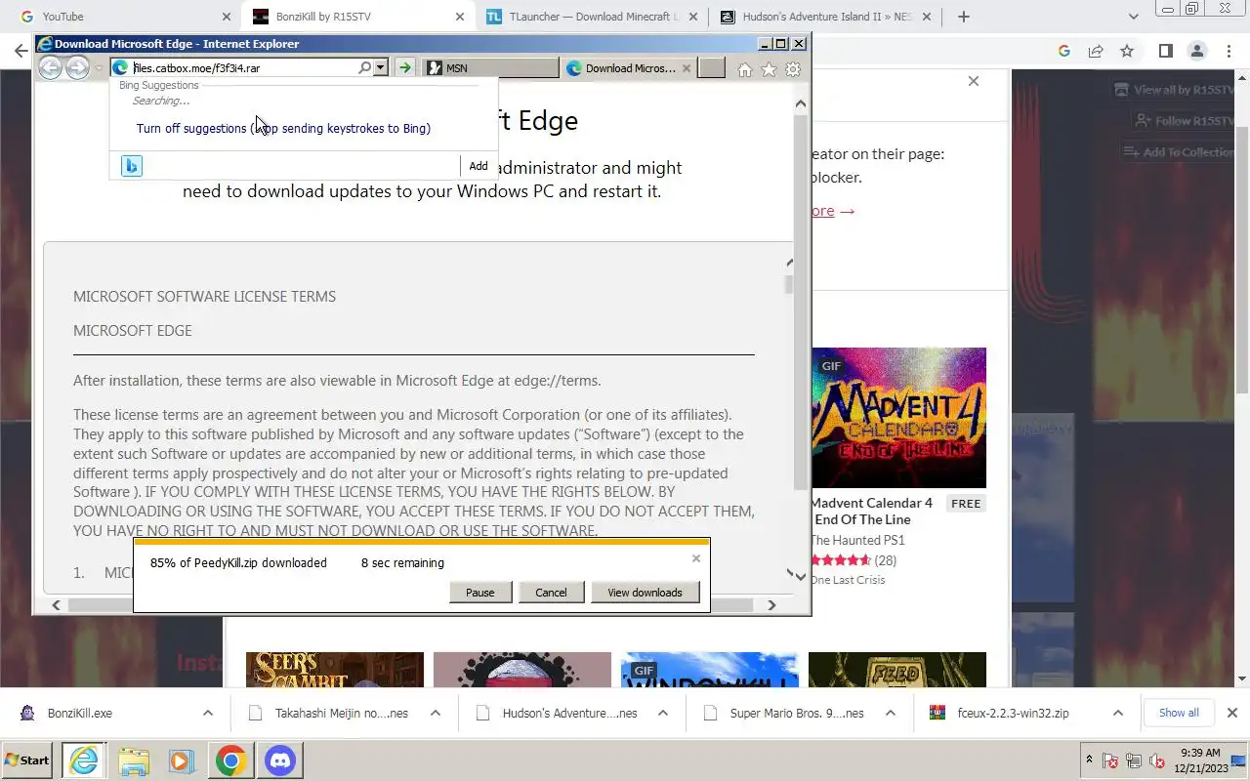The width and height of the screenshot is (1250, 781).
Task: Expand options for Super Mario Bros. download
Action: pos(891,714)
